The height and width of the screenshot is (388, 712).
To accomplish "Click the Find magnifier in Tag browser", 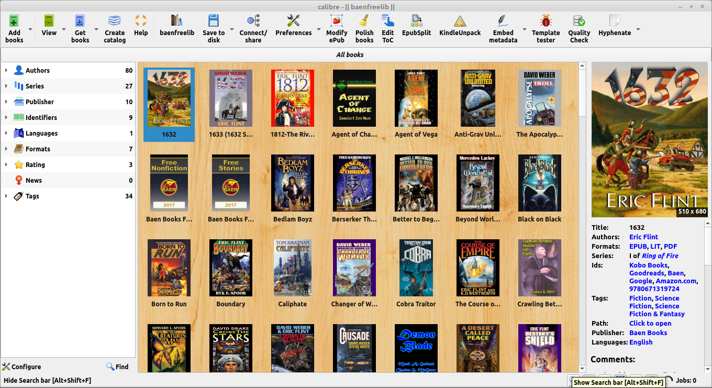I will pyautogui.click(x=110, y=367).
